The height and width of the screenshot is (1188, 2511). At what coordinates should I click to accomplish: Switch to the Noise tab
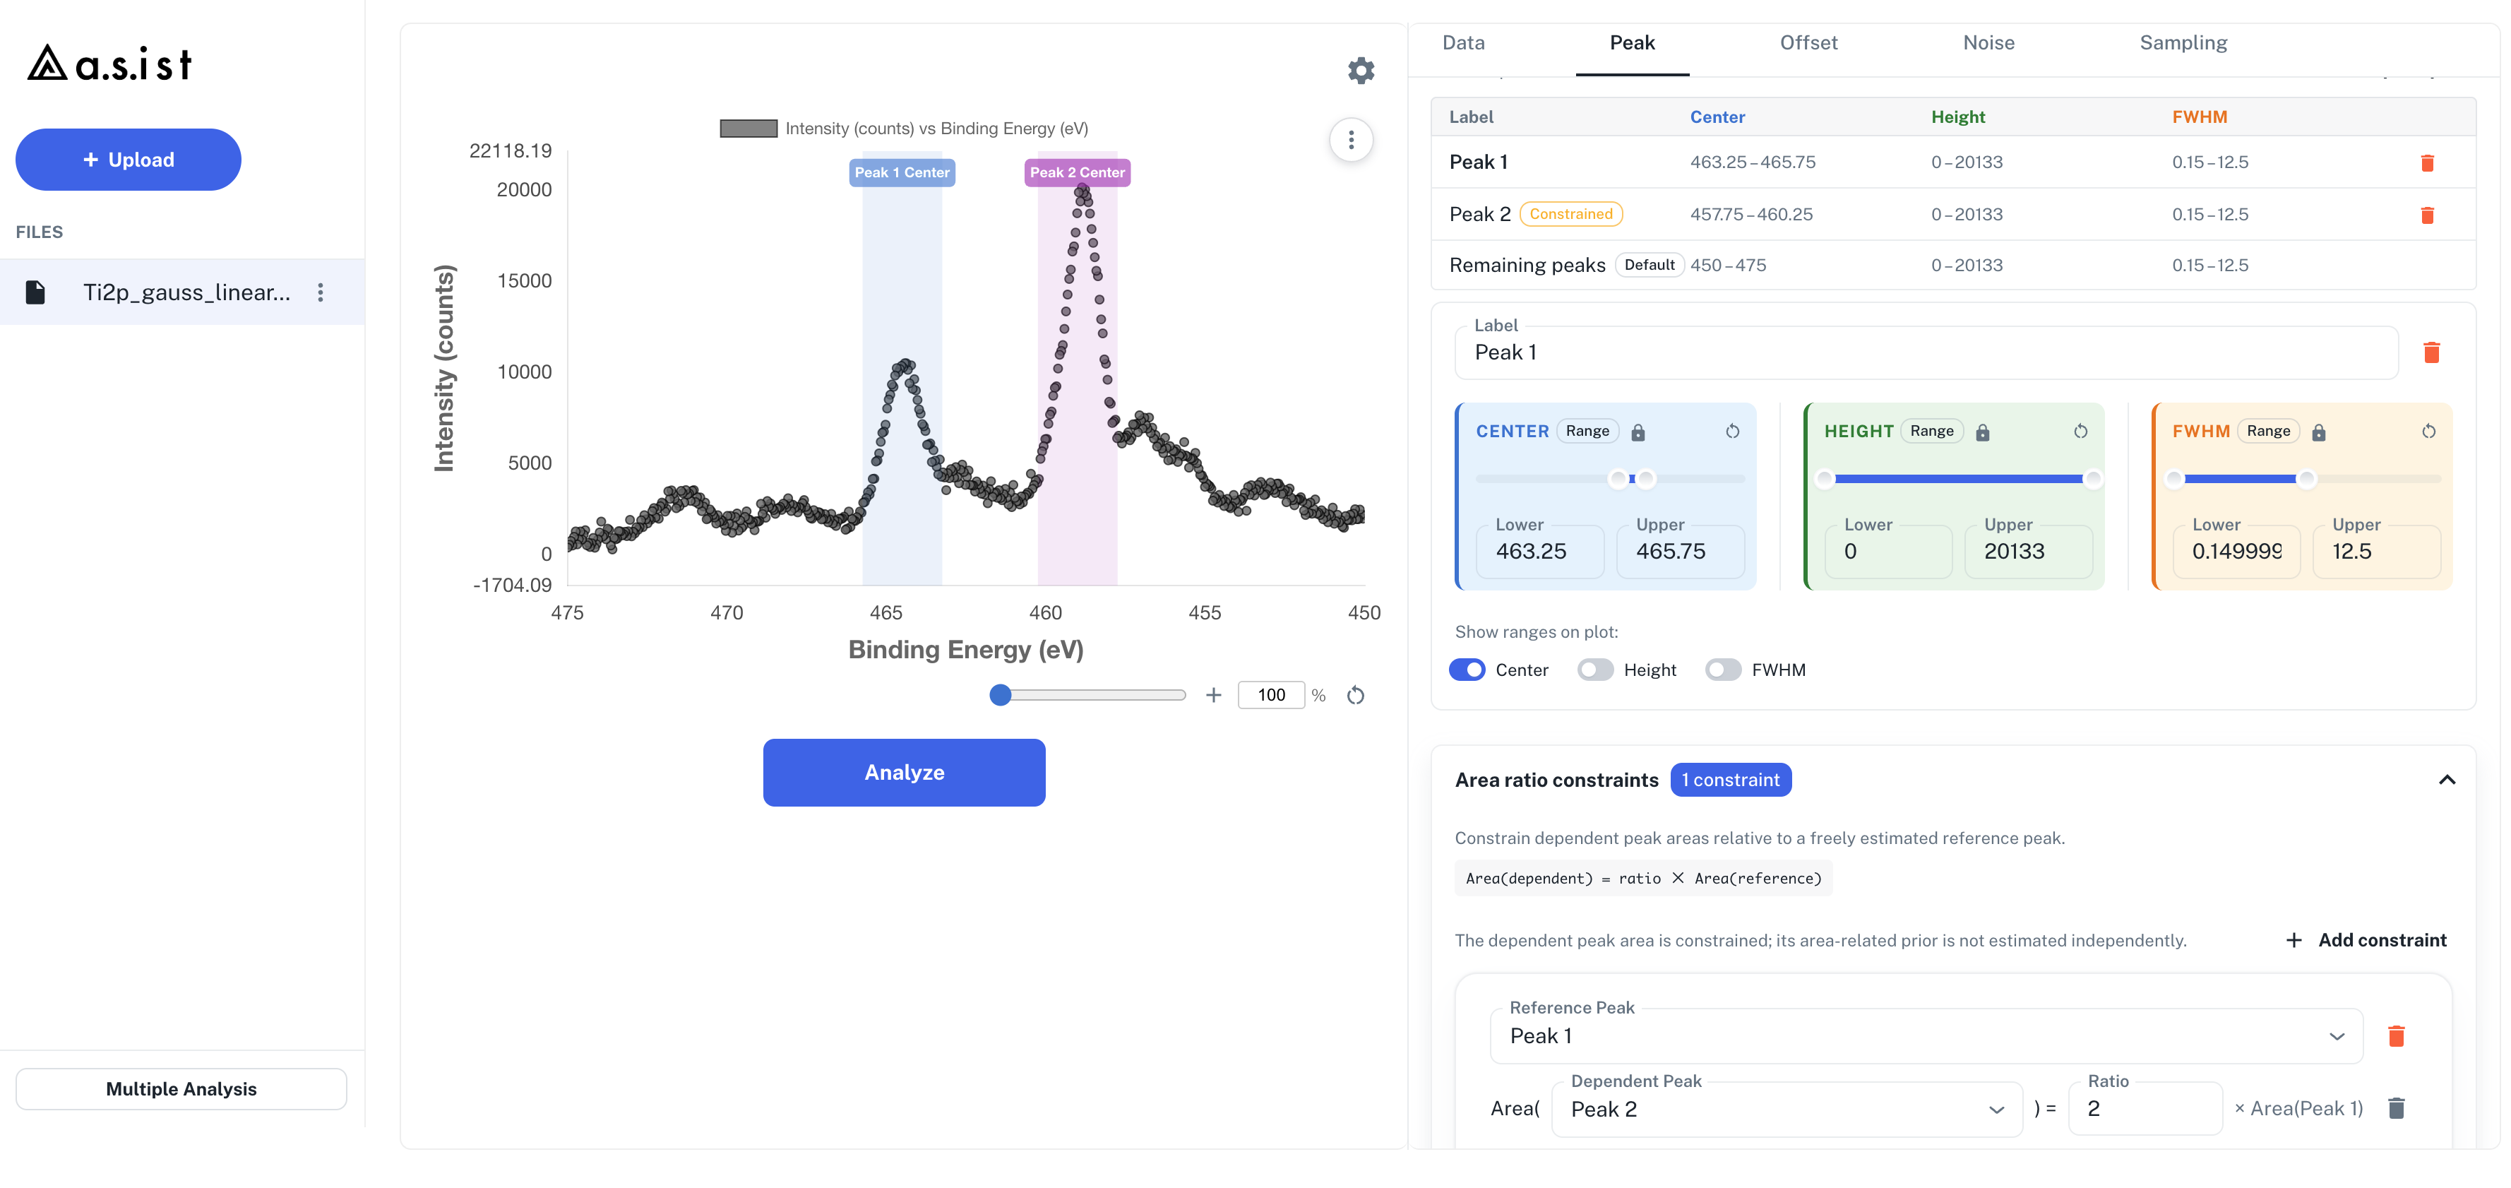[1988, 43]
